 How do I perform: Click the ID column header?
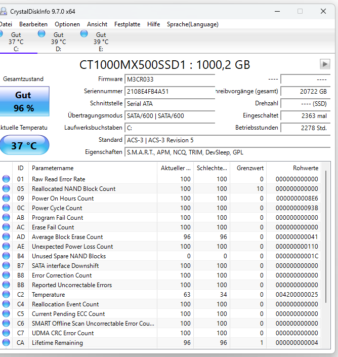[20, 168]
